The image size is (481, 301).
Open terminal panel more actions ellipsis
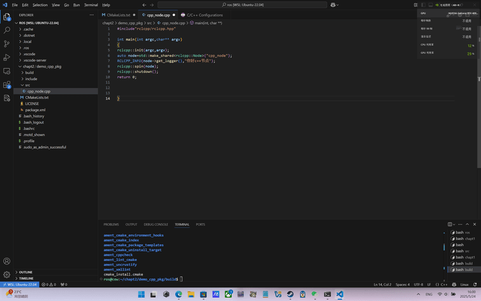[x=460, y=224]
